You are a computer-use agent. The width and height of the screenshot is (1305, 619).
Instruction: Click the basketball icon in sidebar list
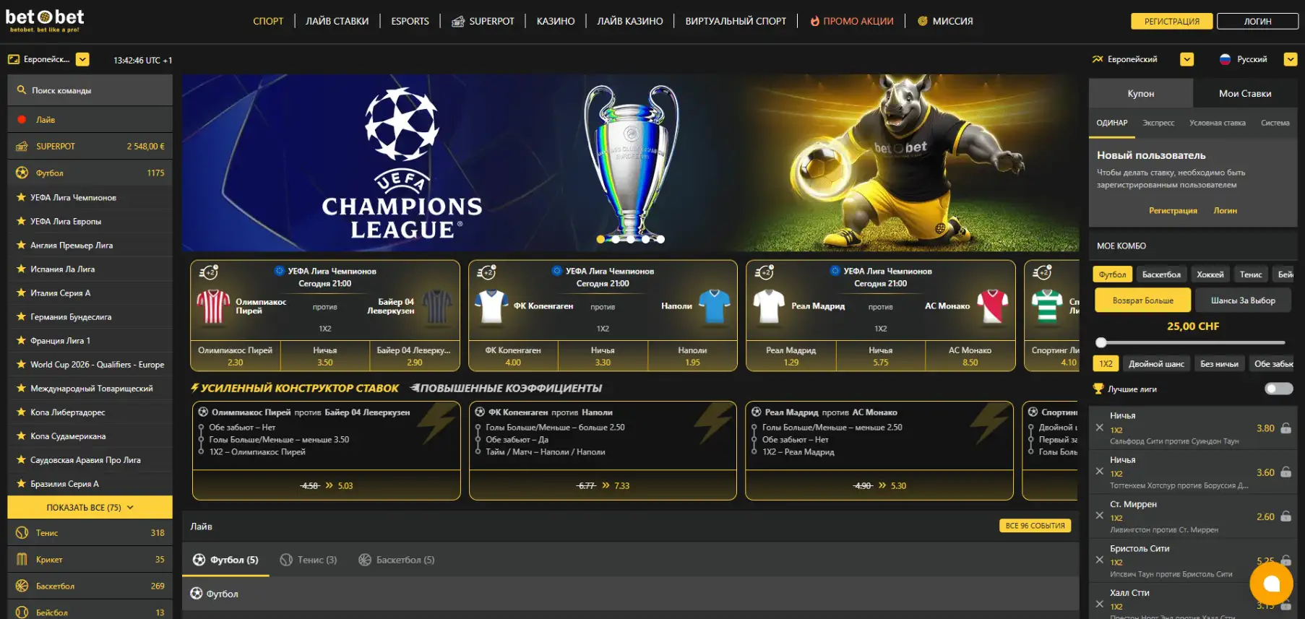(22, 586)
